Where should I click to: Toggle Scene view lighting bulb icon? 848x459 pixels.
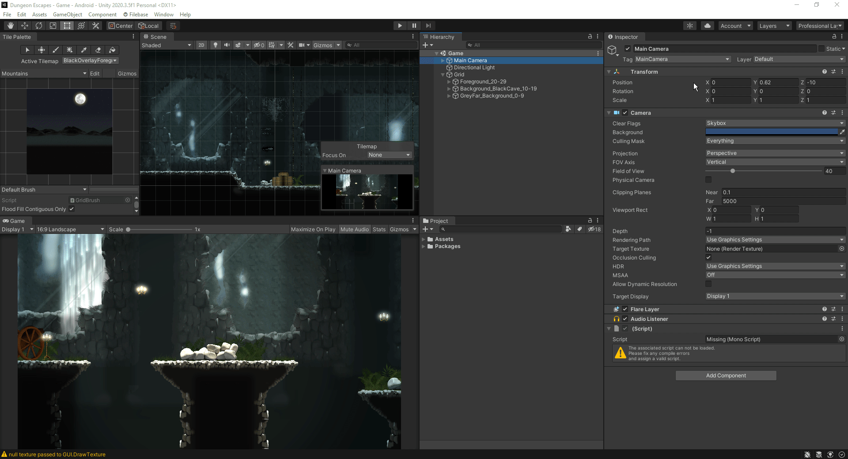[216, 45]
